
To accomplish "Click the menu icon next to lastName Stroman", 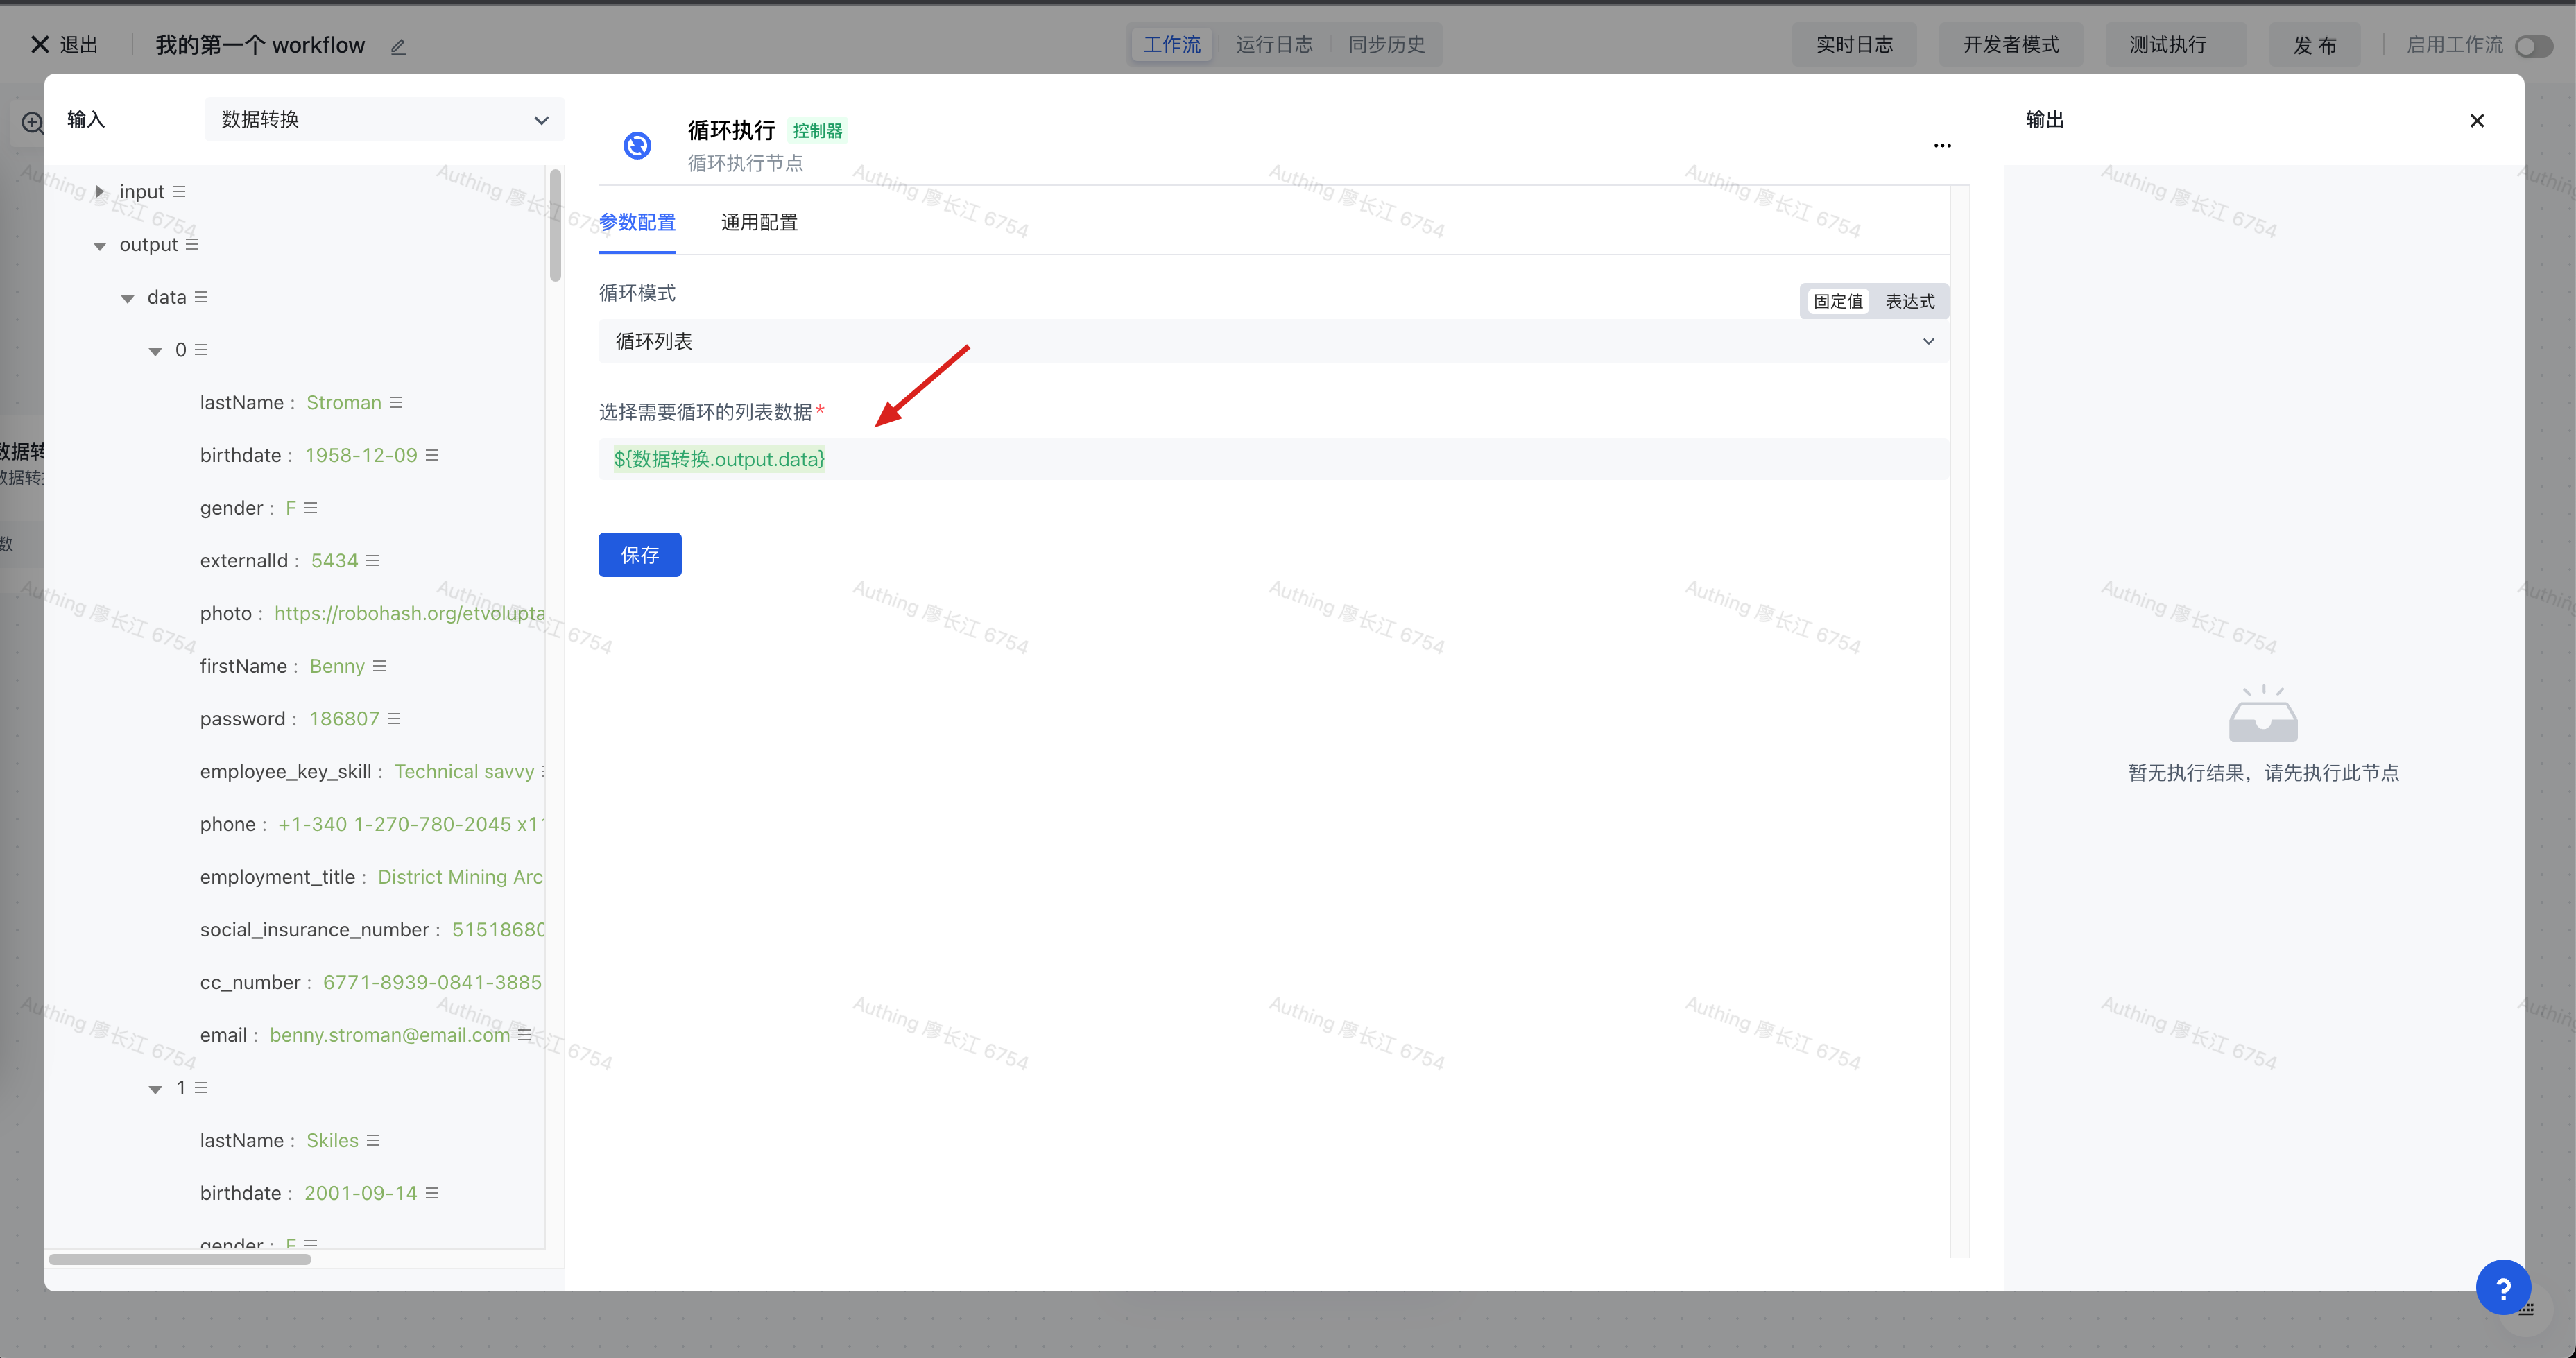I will (396, 403).
